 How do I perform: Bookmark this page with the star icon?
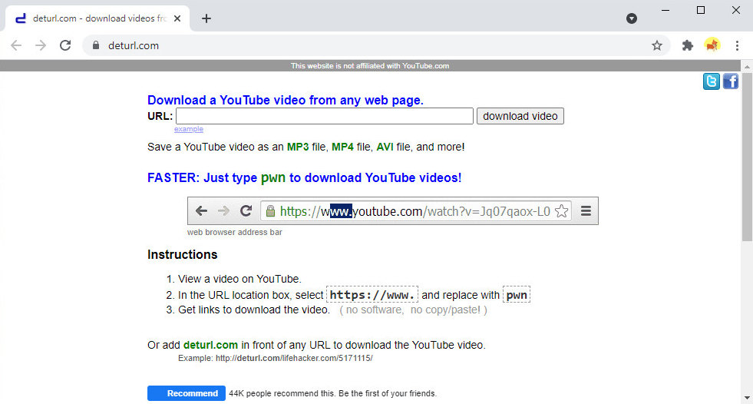(656, 45)
